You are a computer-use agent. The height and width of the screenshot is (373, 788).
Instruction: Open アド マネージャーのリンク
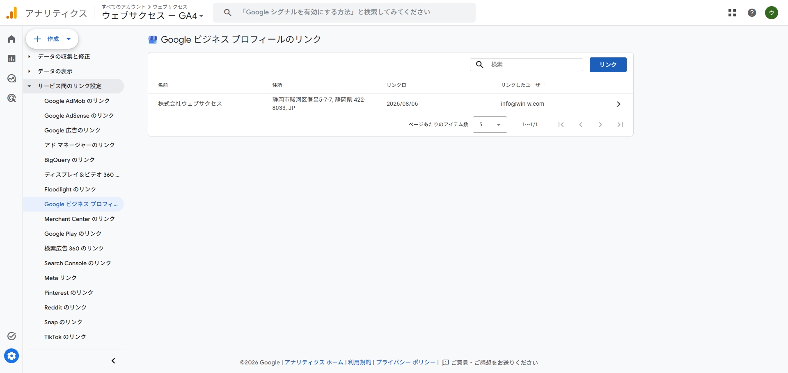[80, 145]
